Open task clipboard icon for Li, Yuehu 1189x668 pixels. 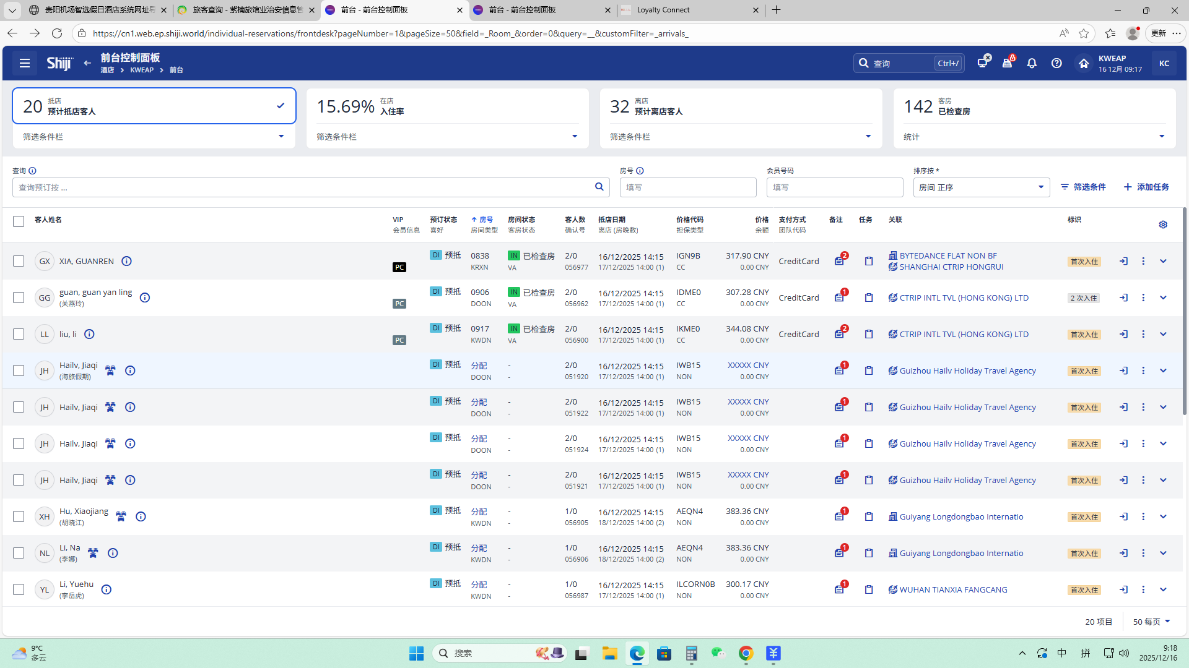pos(869,589)
